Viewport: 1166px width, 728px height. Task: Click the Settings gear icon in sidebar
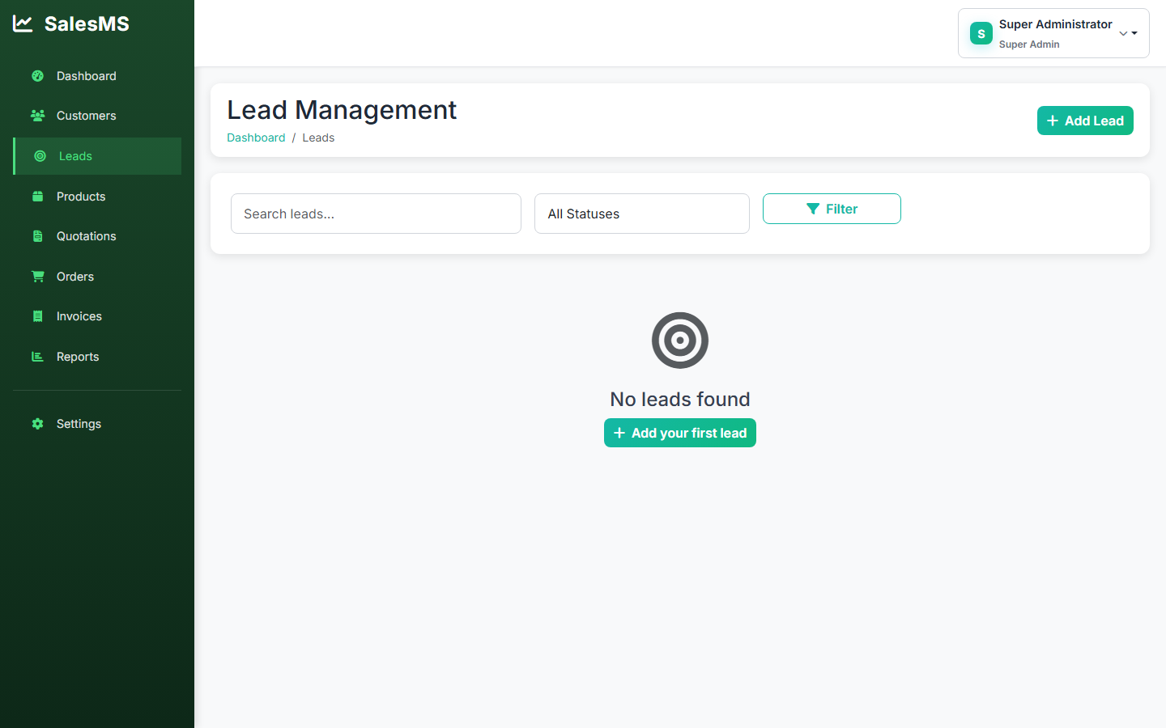point(37,424)
